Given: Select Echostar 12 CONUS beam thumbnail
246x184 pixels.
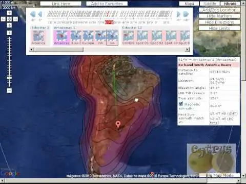Looking at the screenshot, I should (x=128, y=37).
